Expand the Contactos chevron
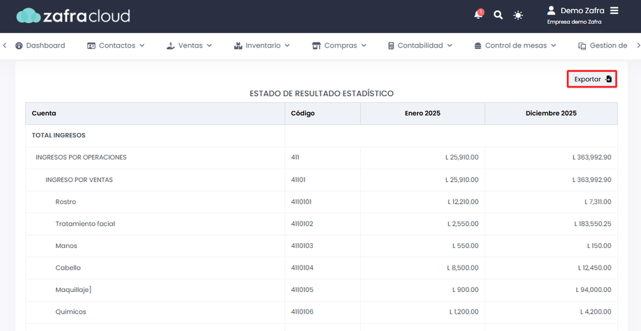 click(142, 45)
